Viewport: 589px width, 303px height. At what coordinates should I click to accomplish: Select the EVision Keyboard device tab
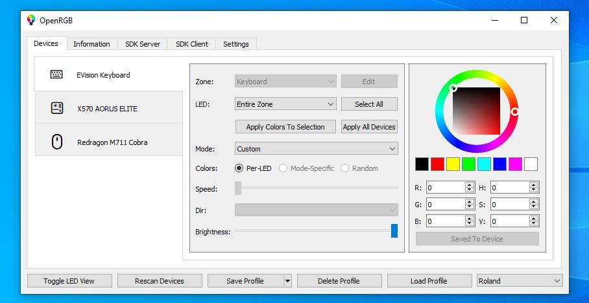(108, 74)
